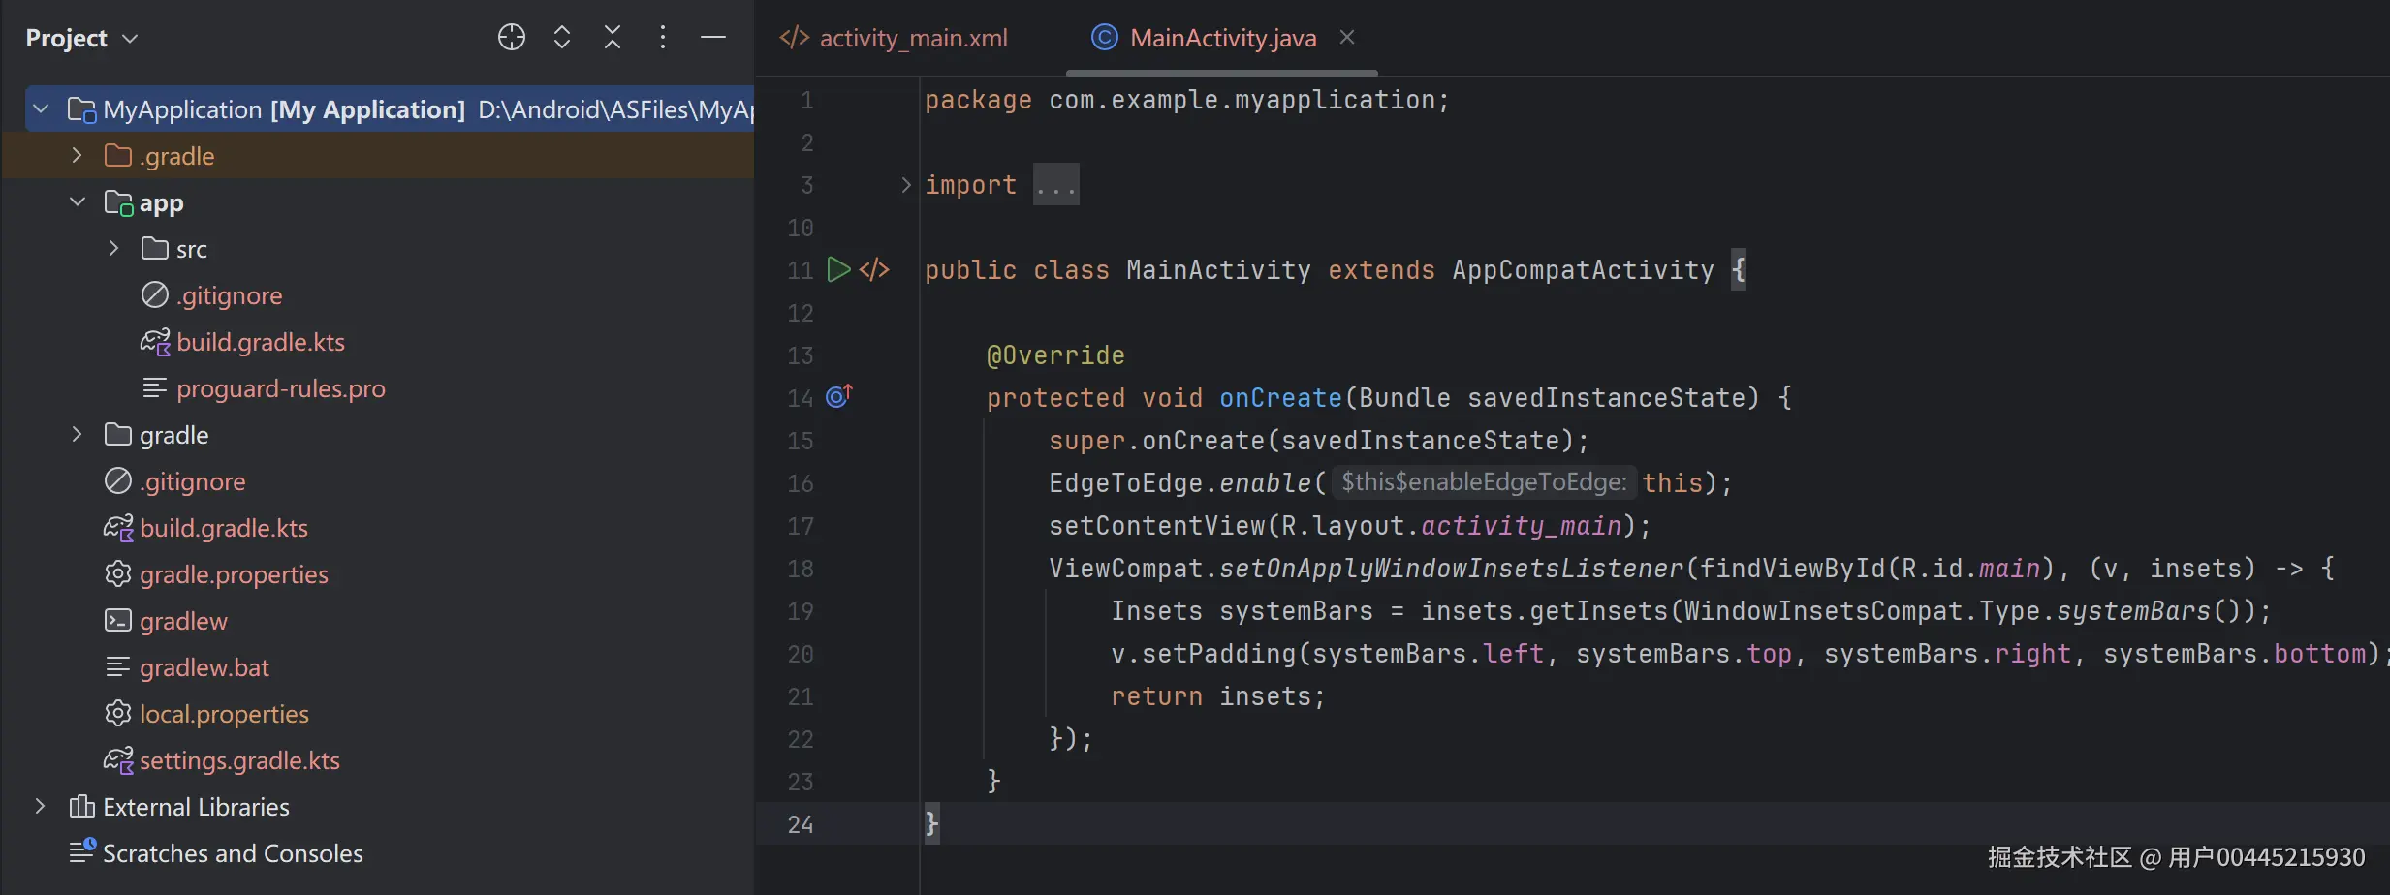Click the $this$enableEdgeToEdge parameter hint
The height and width of the screenshot is (895, 2390).
(1484, 482)
